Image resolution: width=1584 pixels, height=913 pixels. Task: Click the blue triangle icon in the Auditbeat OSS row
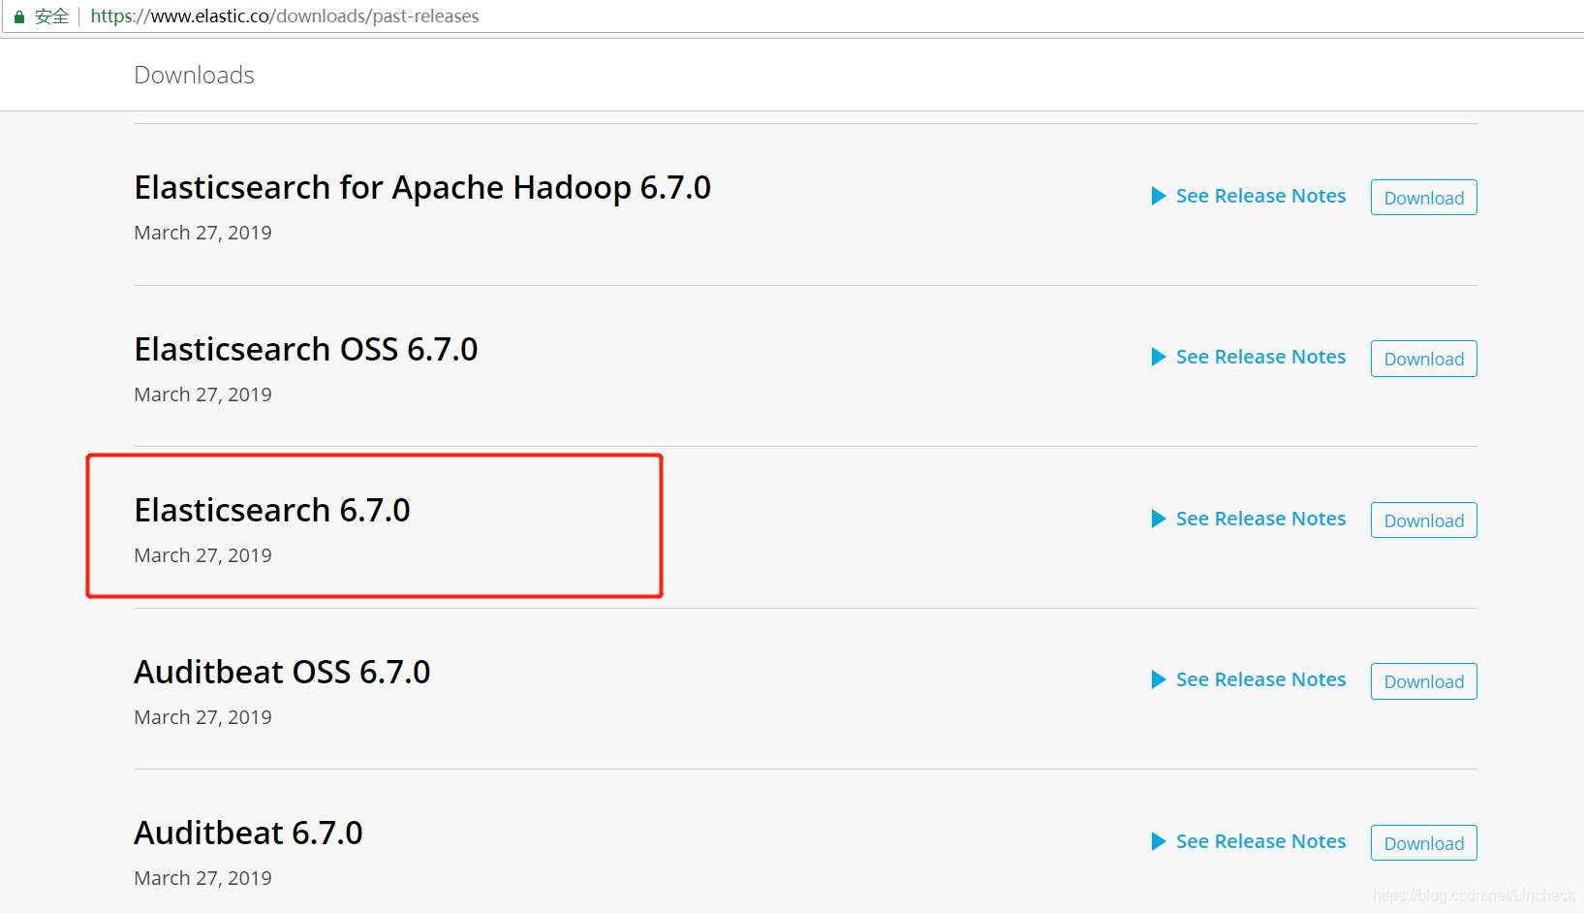point(1158,679)
